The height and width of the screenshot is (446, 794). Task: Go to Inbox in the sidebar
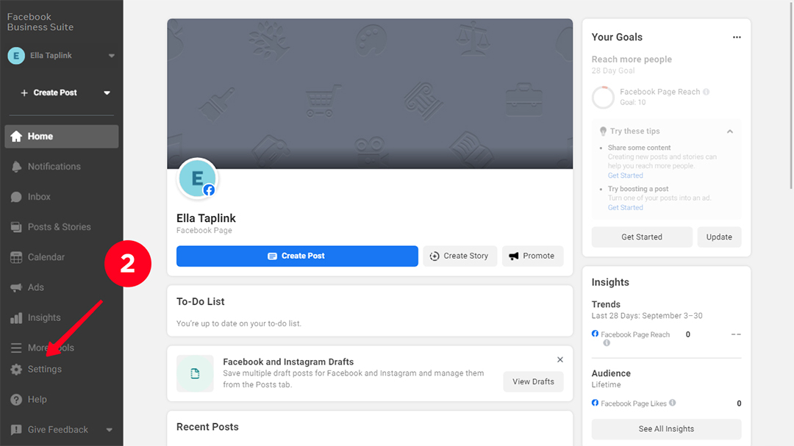(x=61, y=197)
